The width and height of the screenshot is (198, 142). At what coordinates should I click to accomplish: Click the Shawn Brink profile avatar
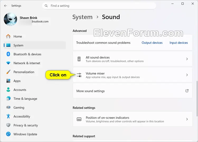[x=11, y=19]
